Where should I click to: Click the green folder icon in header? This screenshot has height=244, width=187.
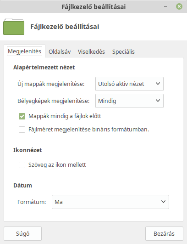[x=14, y=27]
